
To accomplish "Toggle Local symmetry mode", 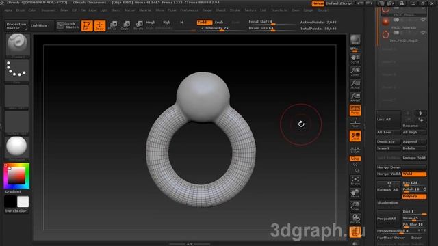I will pyautogui.click(x=355, y=137).
